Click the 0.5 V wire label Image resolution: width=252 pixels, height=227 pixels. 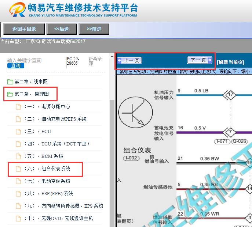pos(200,128)
